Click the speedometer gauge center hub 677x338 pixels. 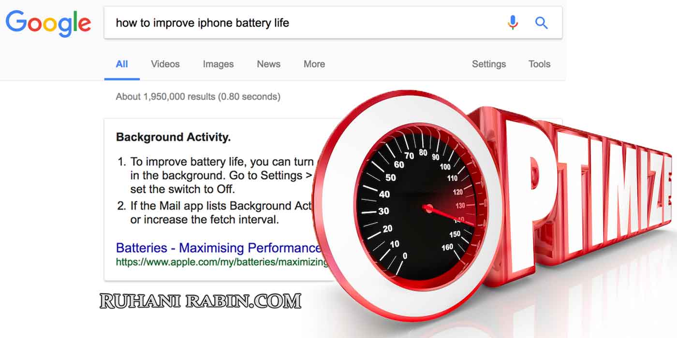pos(427,209)
